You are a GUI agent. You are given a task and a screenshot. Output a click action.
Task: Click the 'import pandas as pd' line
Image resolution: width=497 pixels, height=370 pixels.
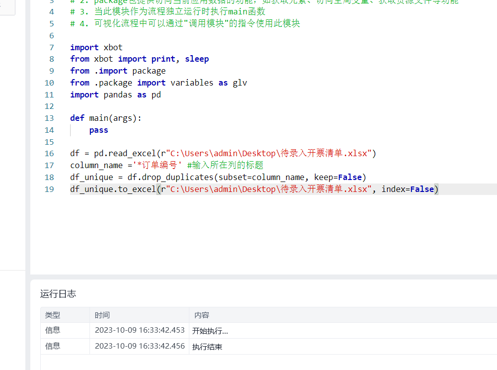point(115,94)
